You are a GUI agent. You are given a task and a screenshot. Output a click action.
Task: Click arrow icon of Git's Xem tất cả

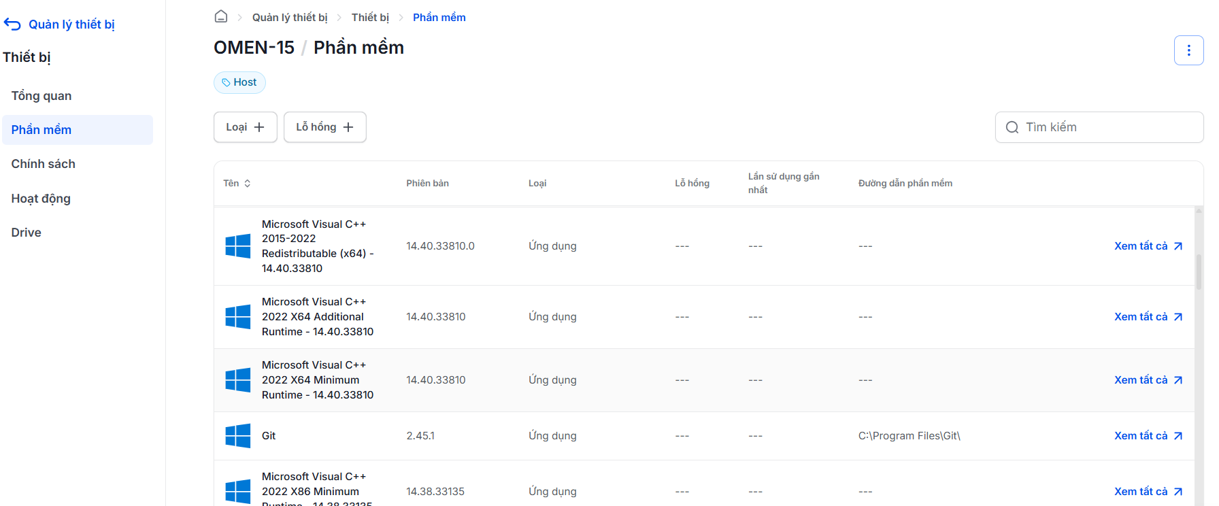pos(1178,436)
